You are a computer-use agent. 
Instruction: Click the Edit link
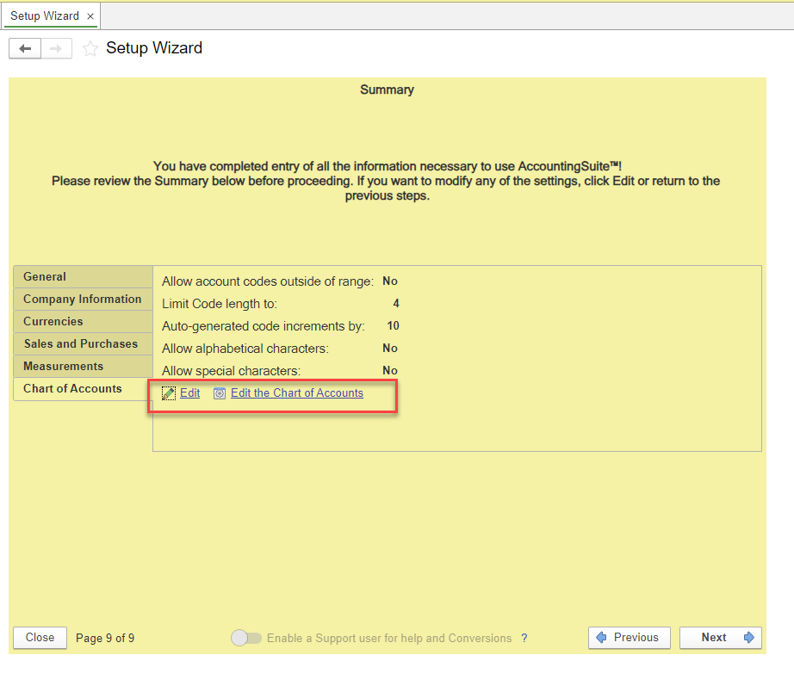click(190, 392)
